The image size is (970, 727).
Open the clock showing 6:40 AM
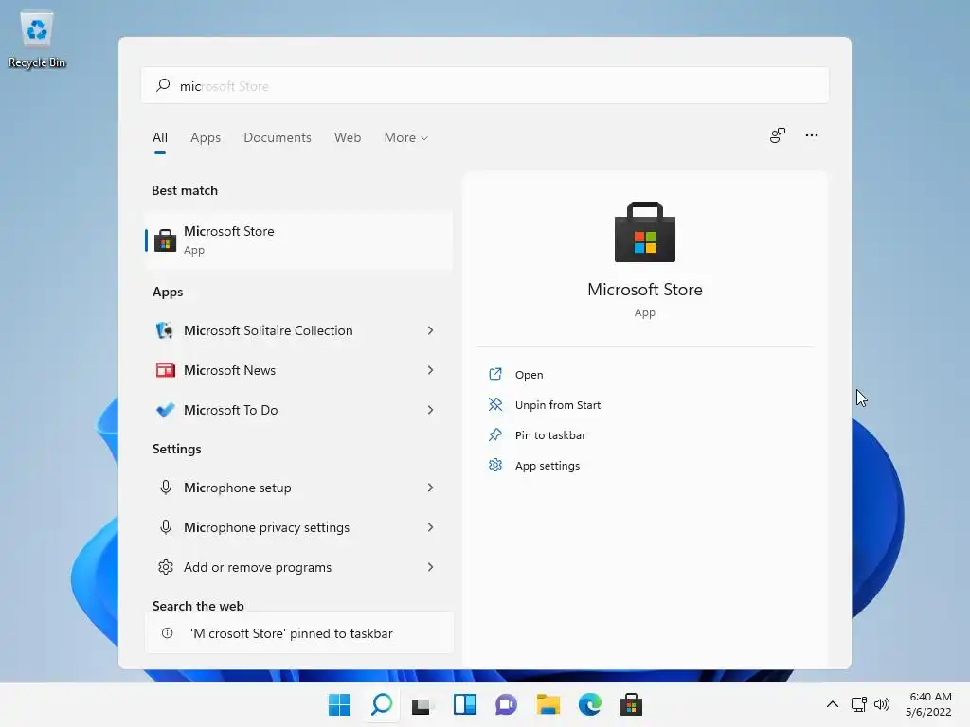tap(928, 704)
